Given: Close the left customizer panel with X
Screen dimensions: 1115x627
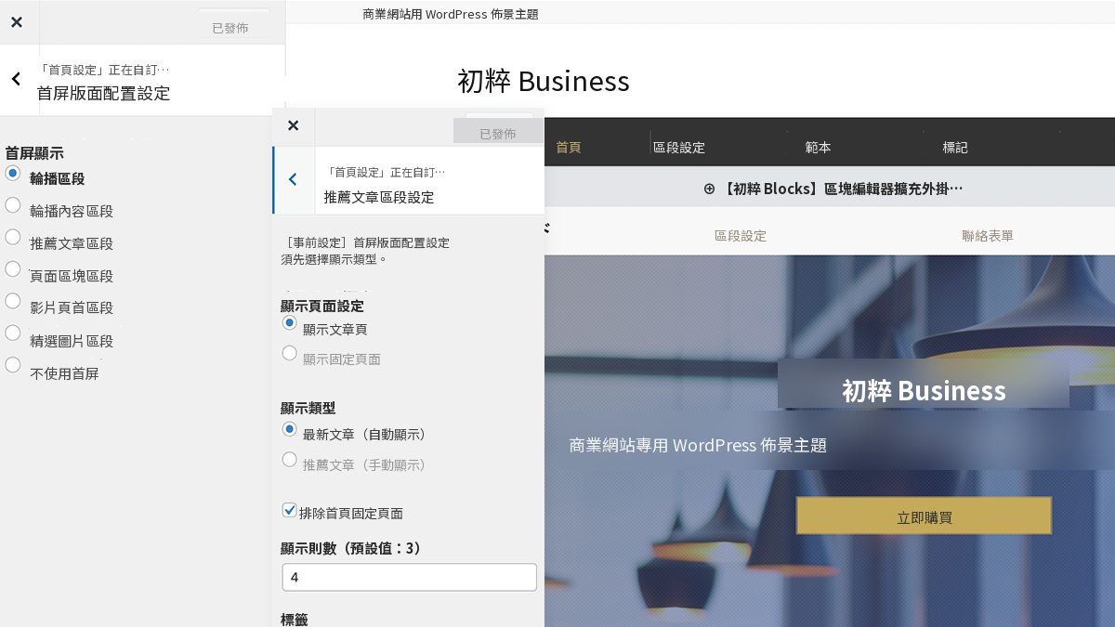Looking at the screenshot, I should click(x=17, y=22).
